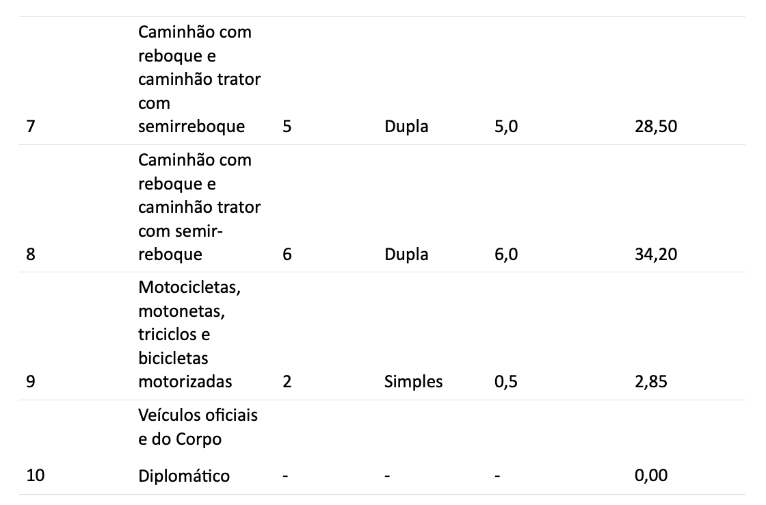Select the 'Motocicletas, motonetas' description cell
This screenshot has height=505, width=766.
point(189,335)
